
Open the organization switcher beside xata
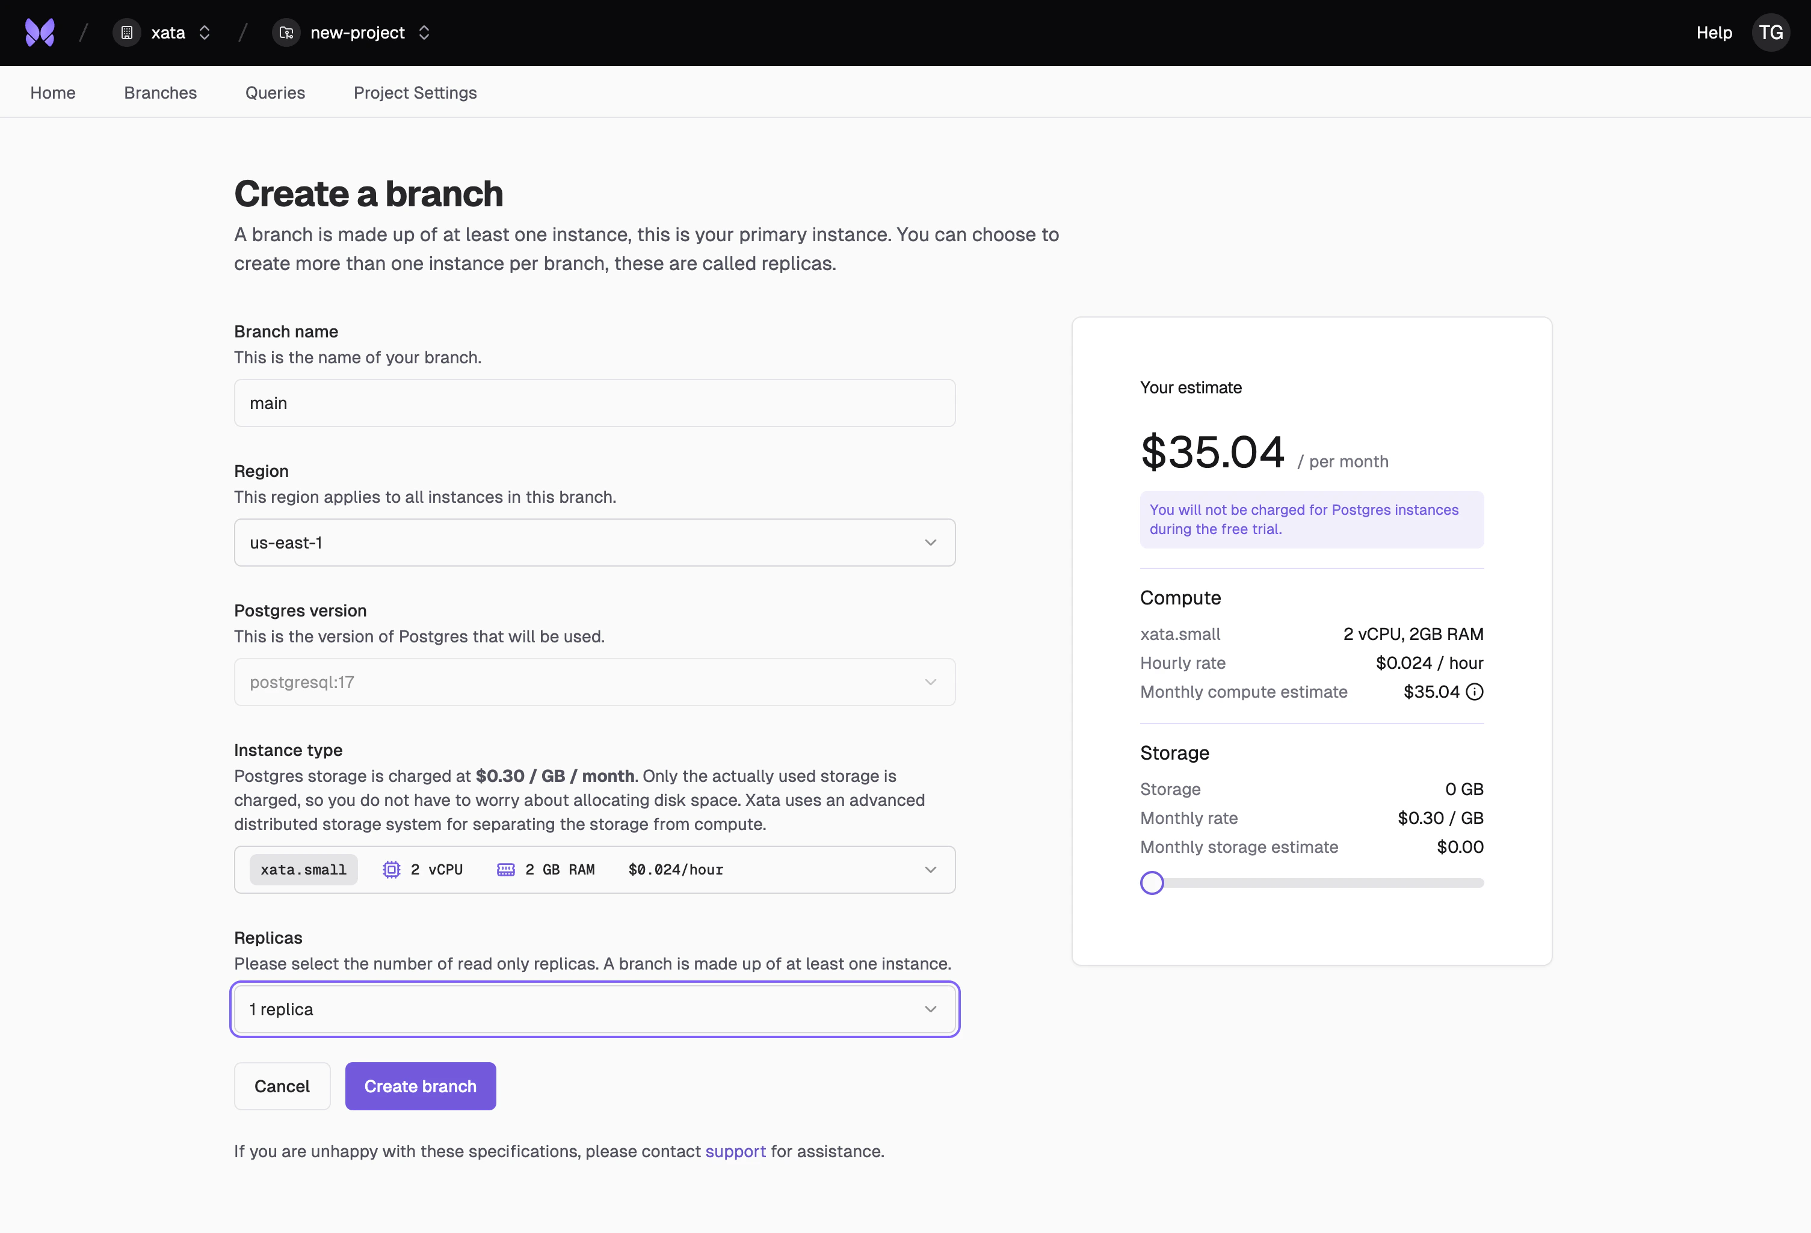[x=204, y=32]
